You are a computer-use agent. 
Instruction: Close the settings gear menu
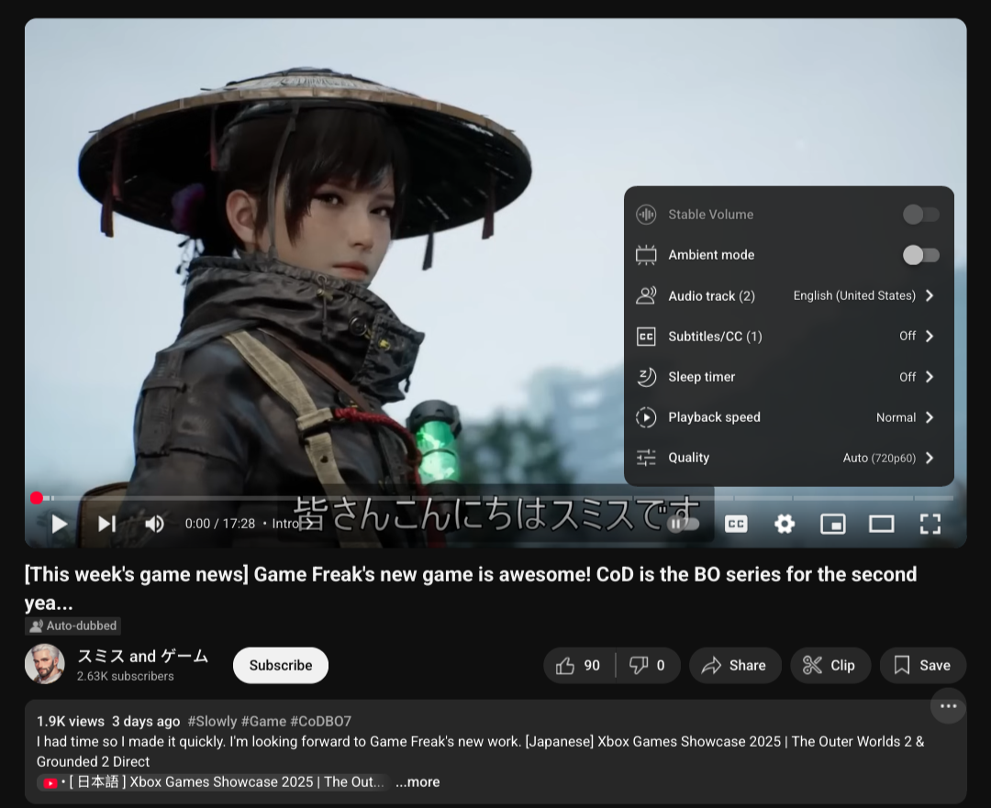click(785, 524)
